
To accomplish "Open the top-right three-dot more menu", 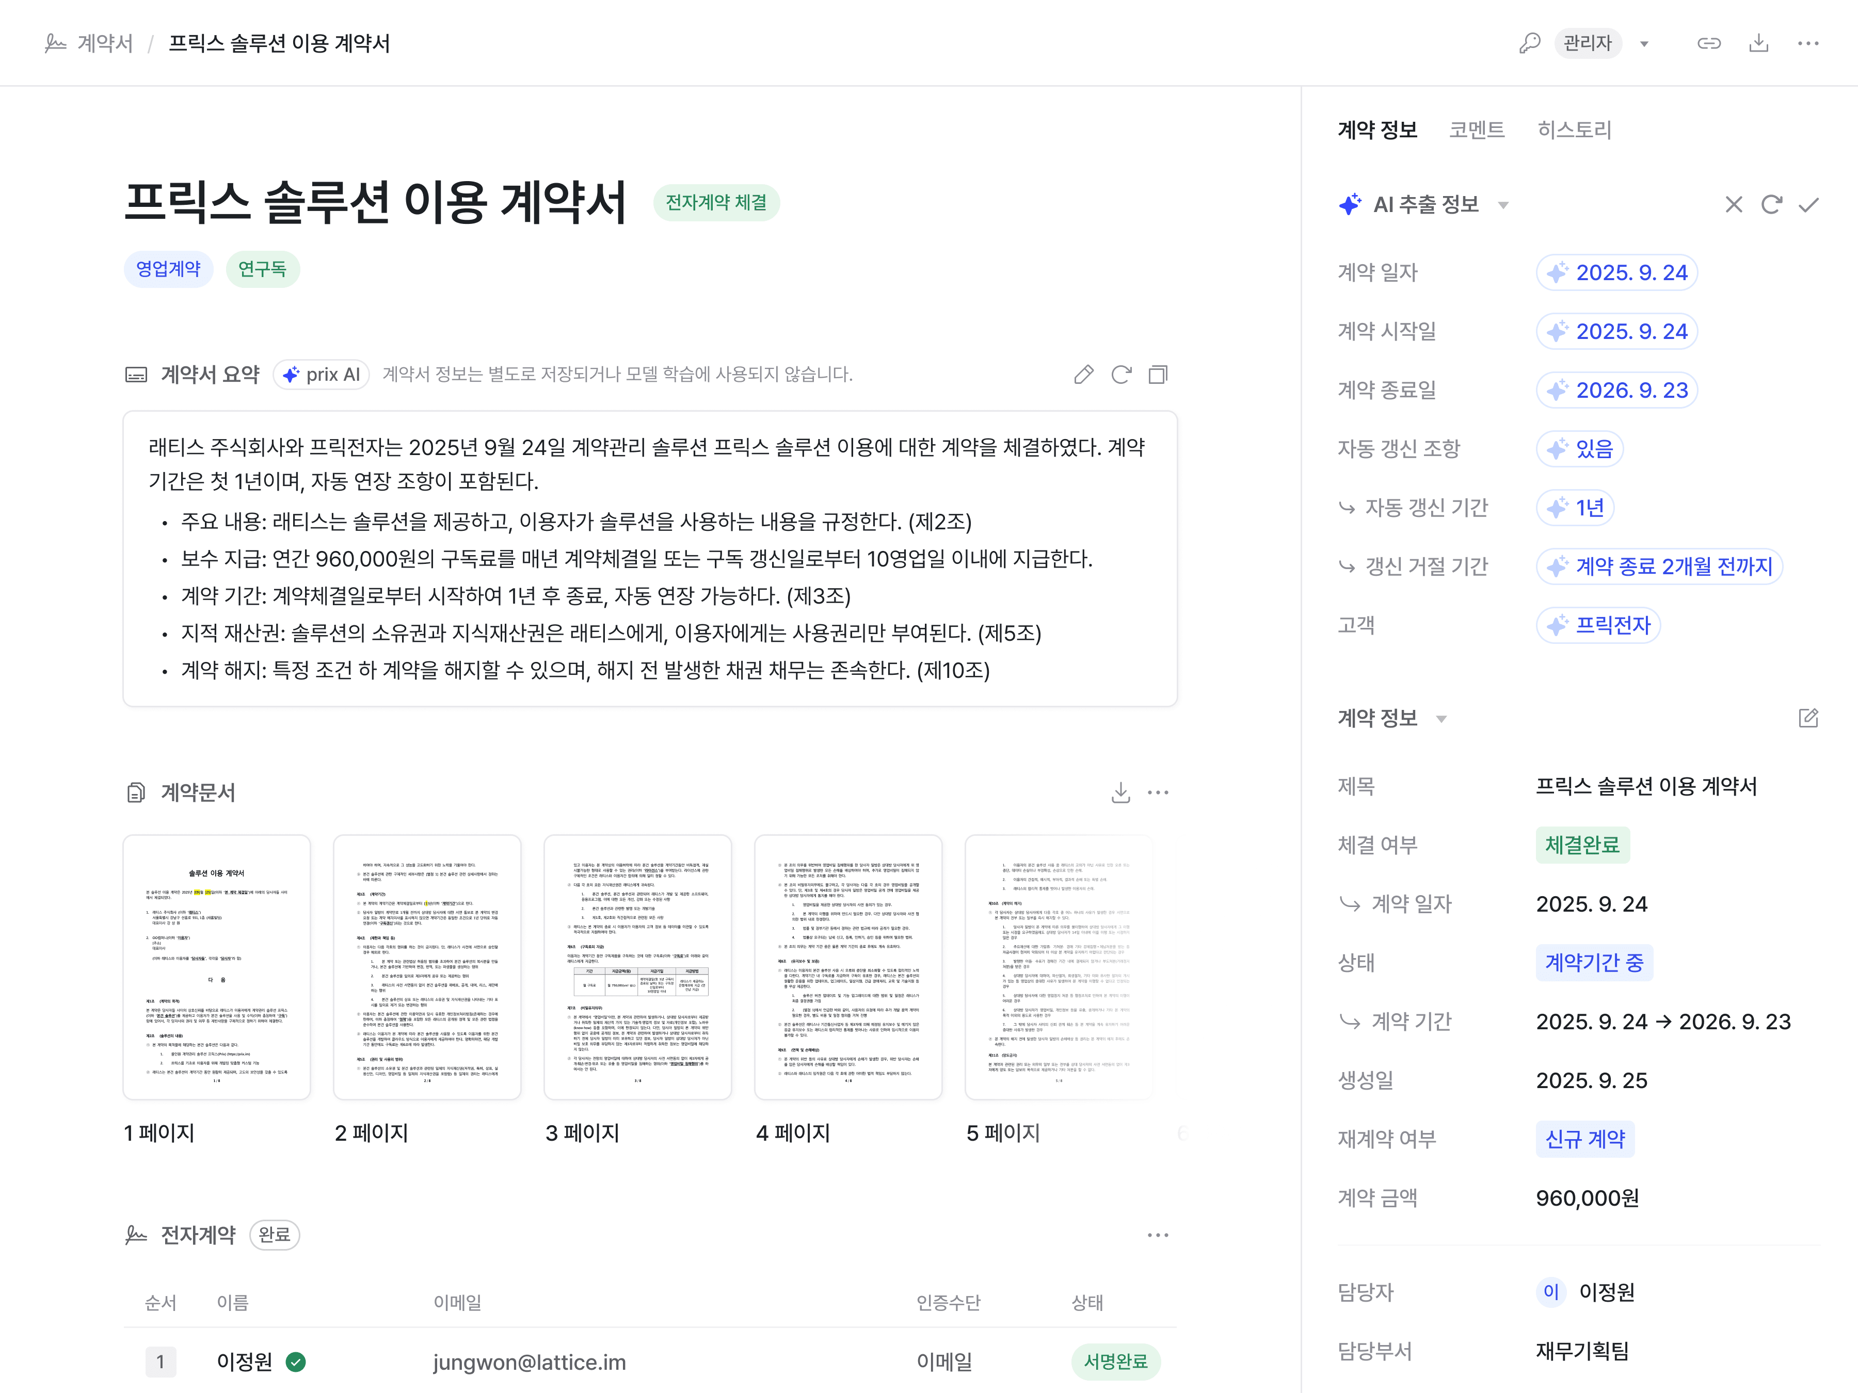I will (x=1807, y=43).
